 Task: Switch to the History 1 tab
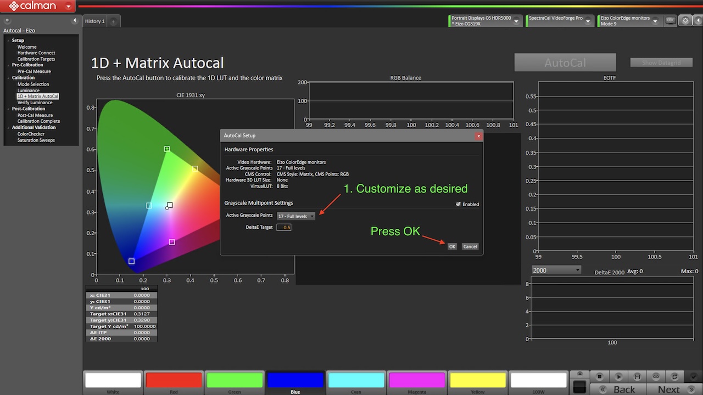(94, 21)
